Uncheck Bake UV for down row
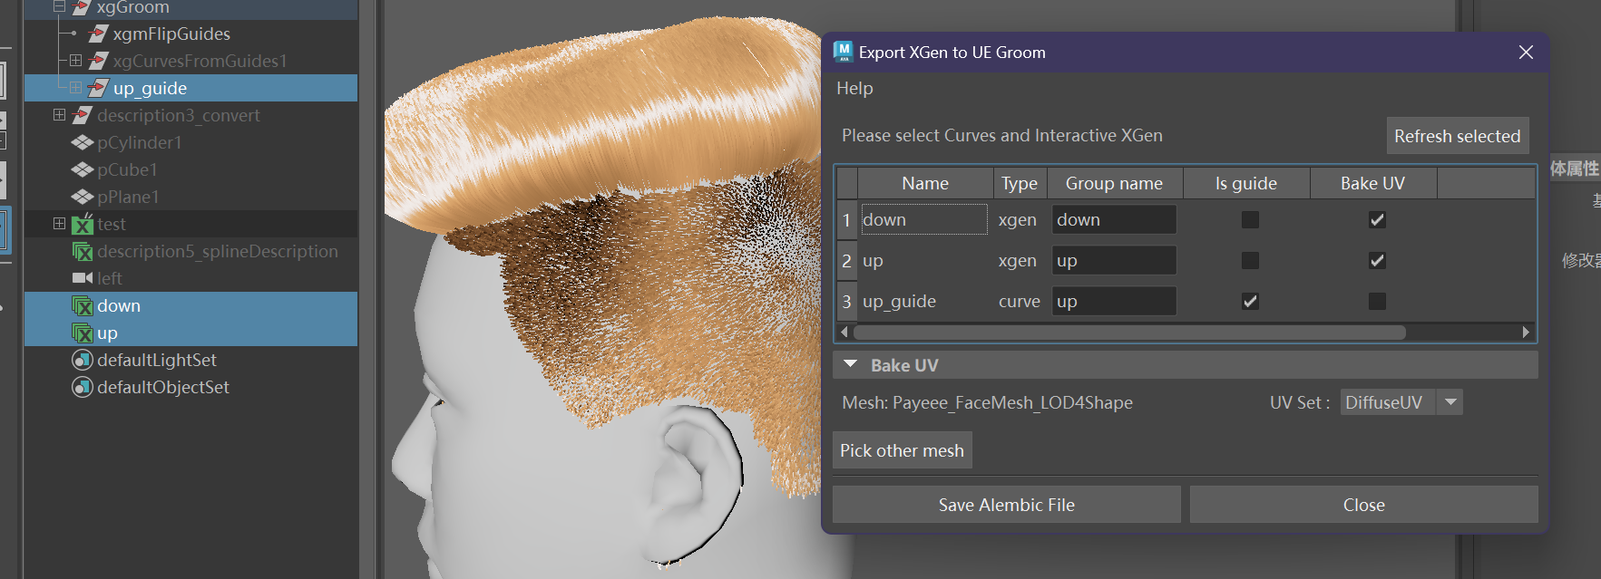The image size is (1601, 579). 1377,219
